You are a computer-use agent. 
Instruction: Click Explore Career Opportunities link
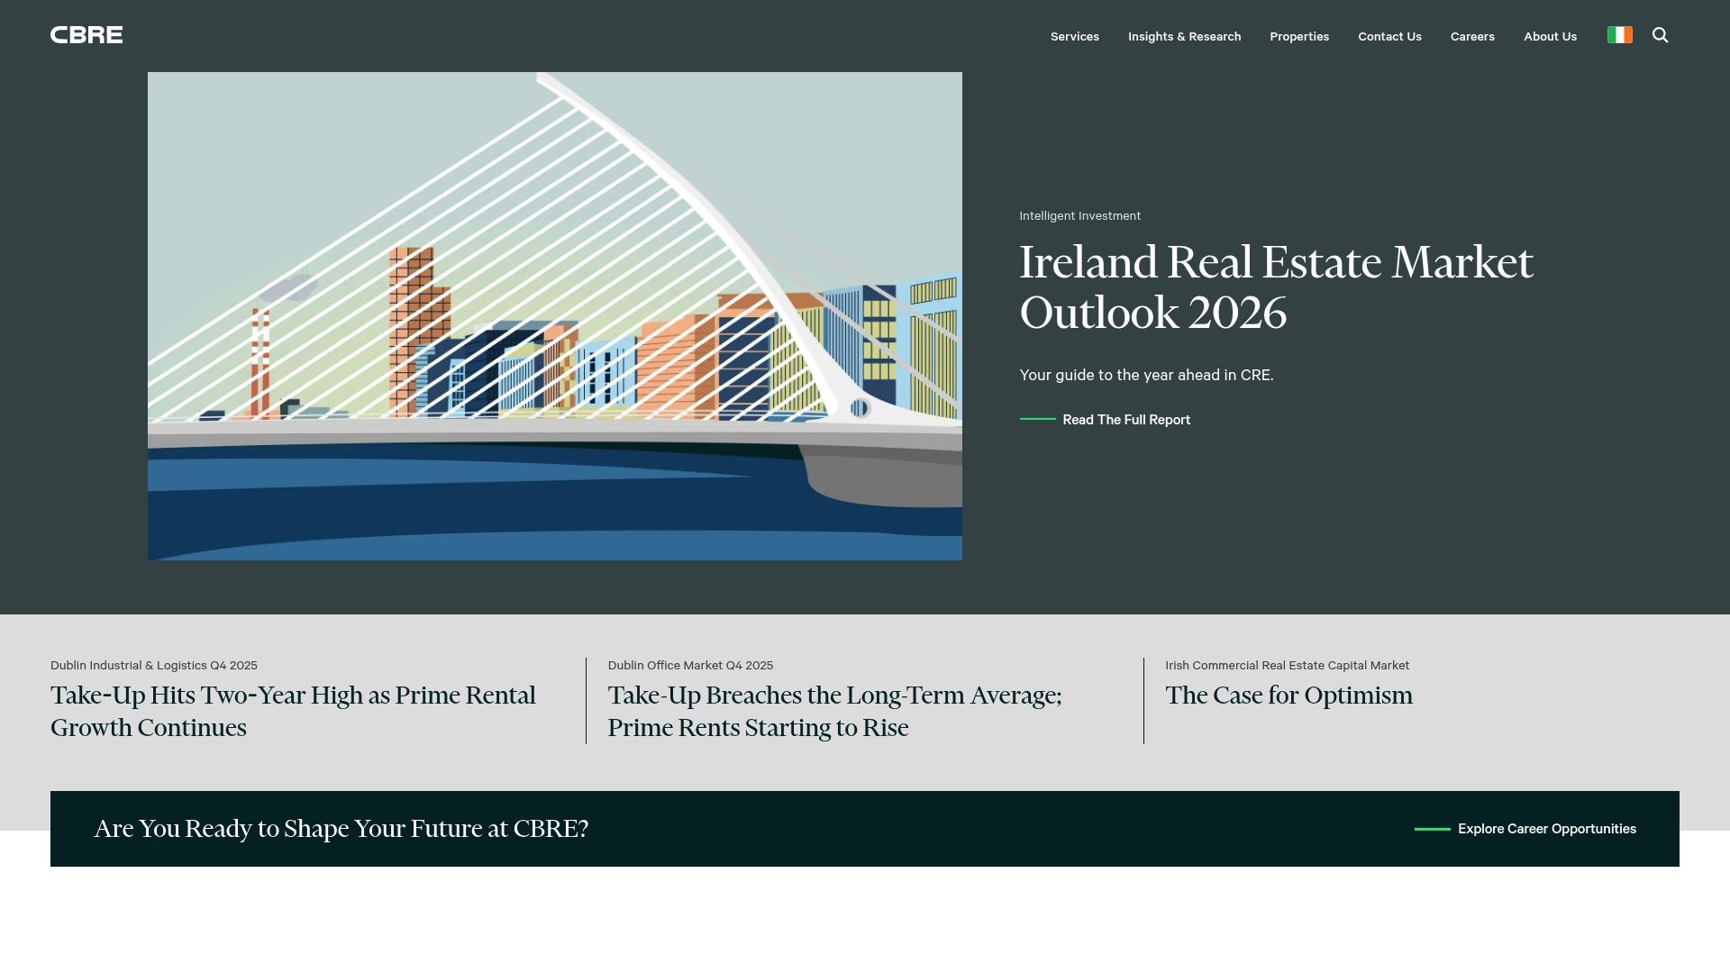pos(1546,829)
